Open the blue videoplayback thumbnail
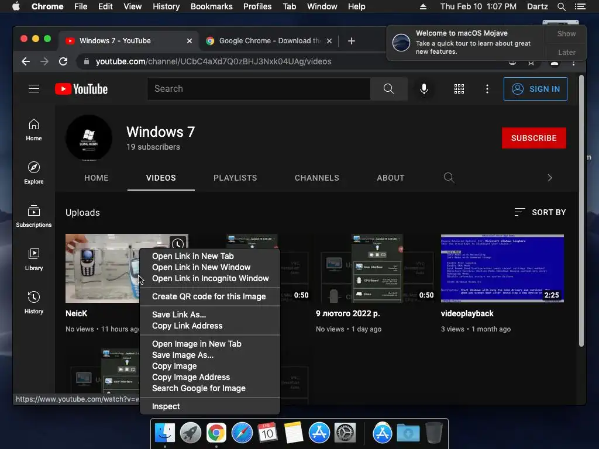Viewport: 599px width, 449px height. coord(502,268)
